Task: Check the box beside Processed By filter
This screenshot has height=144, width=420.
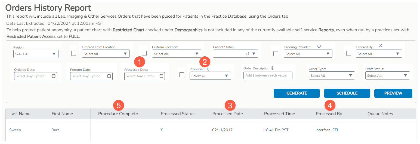Action: coord(182,75)
